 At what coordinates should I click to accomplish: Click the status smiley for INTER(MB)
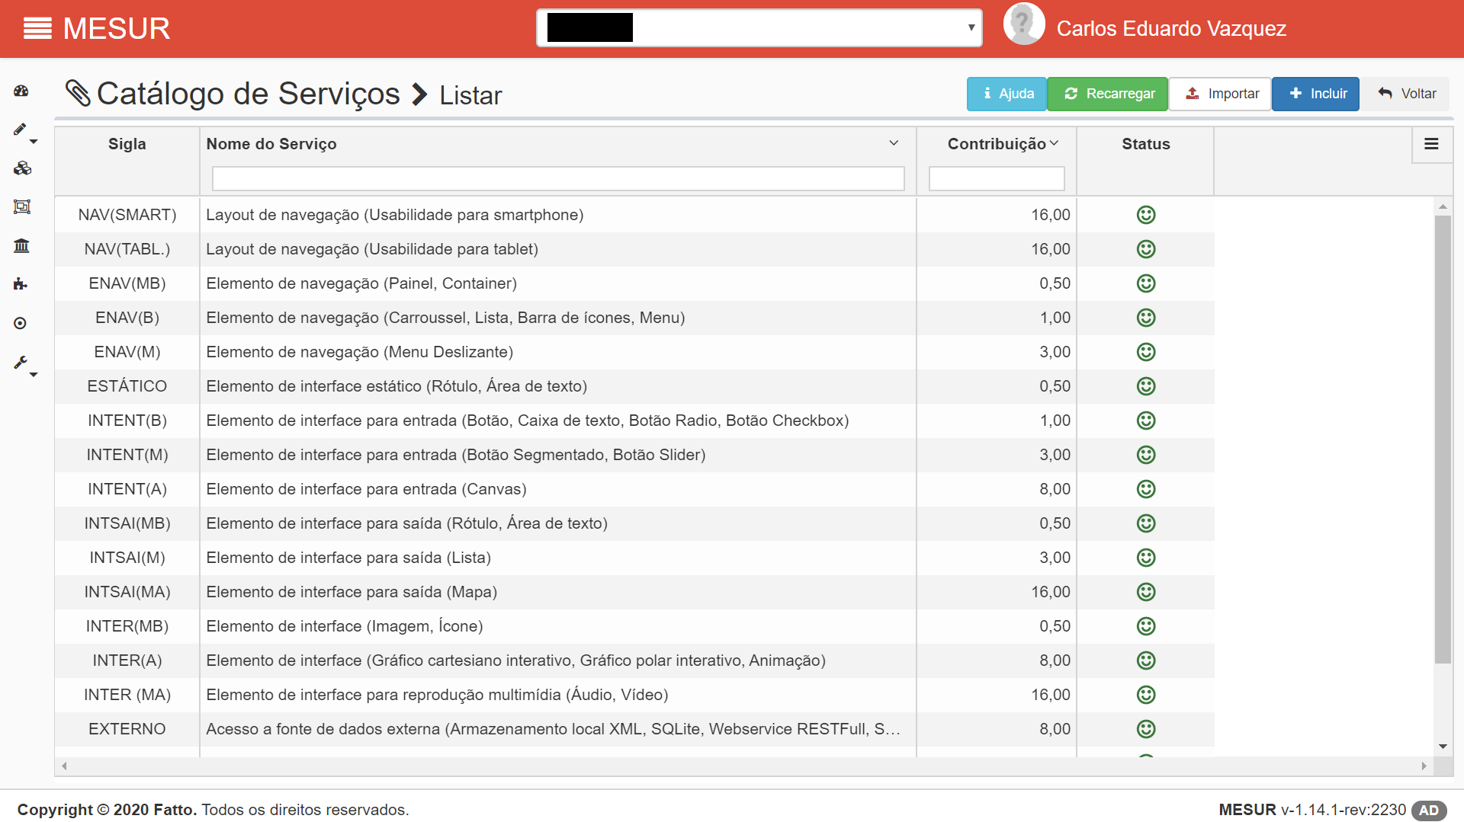tap(1145, 626)
